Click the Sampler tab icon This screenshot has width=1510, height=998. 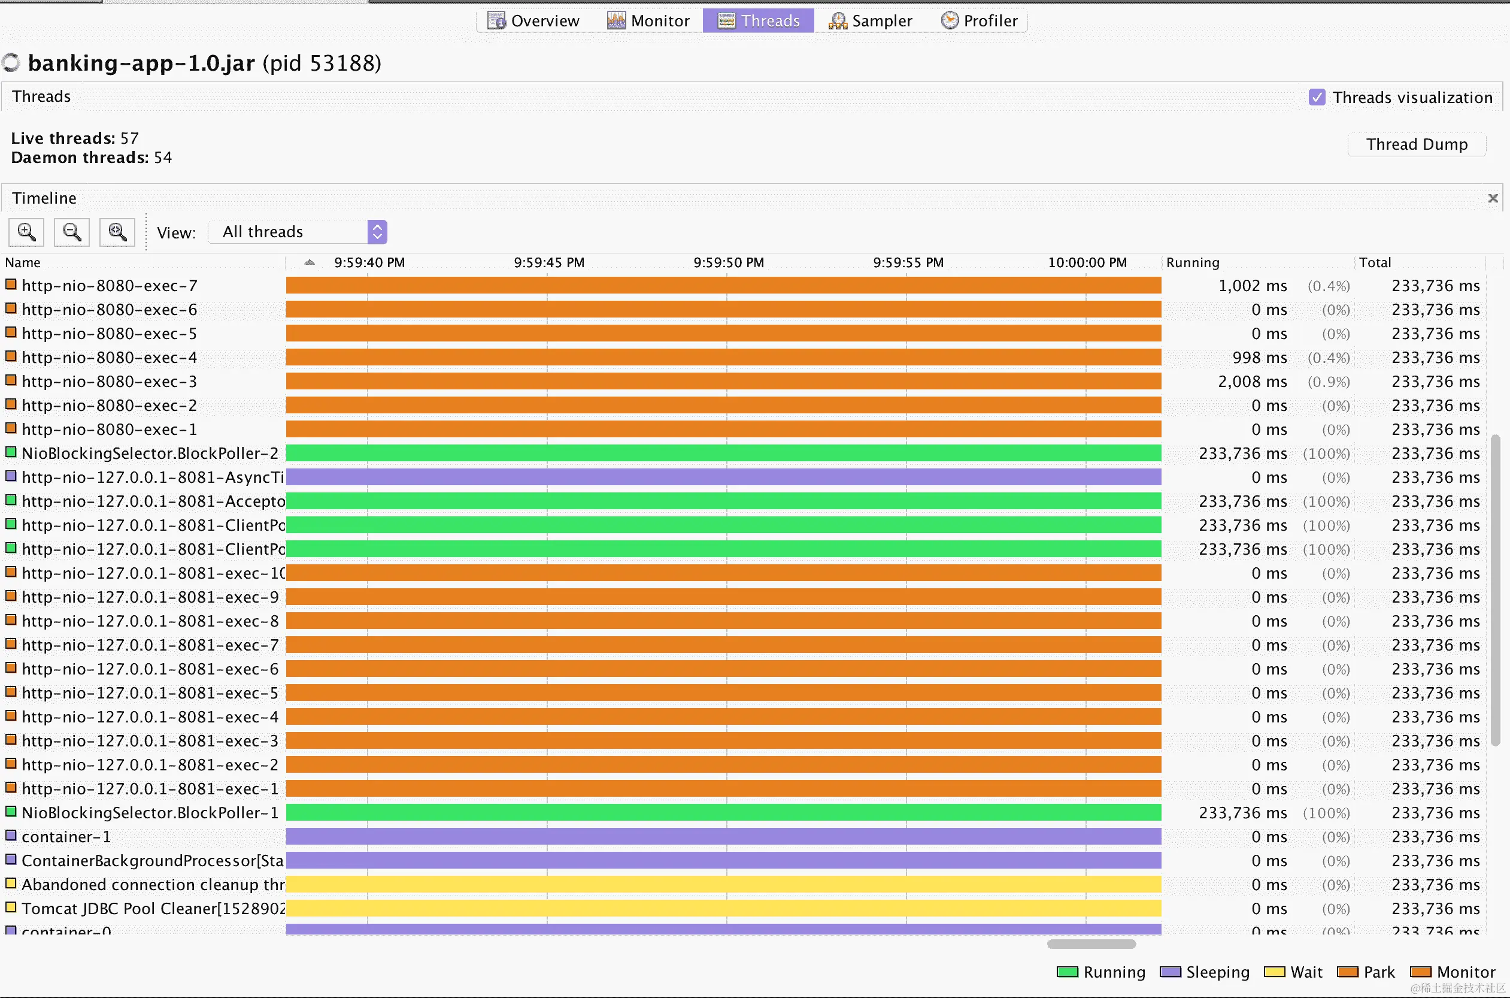837,20
